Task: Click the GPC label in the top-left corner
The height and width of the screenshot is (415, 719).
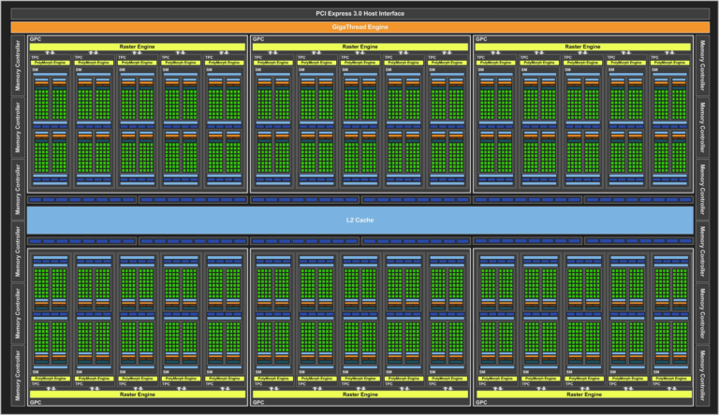Action: pyautogui.click(x=36, y=39)
